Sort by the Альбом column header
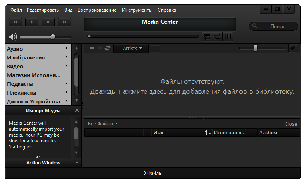This screenshot has height=186, width=308. [279, 133]
